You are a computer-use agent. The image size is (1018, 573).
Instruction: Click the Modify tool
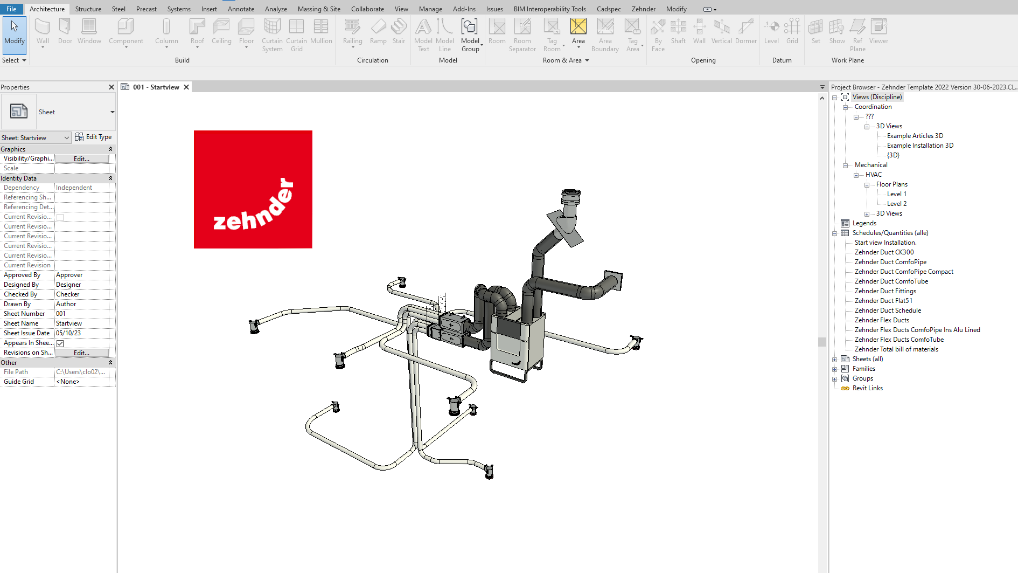tap(14, 32)
